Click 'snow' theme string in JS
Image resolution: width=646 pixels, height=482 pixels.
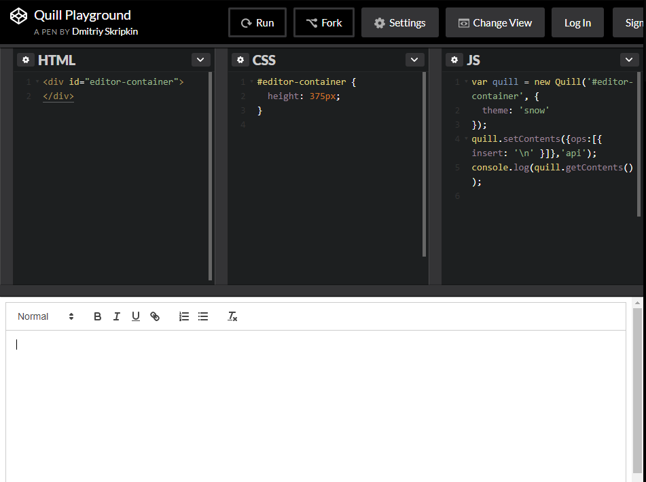(535, 110)
